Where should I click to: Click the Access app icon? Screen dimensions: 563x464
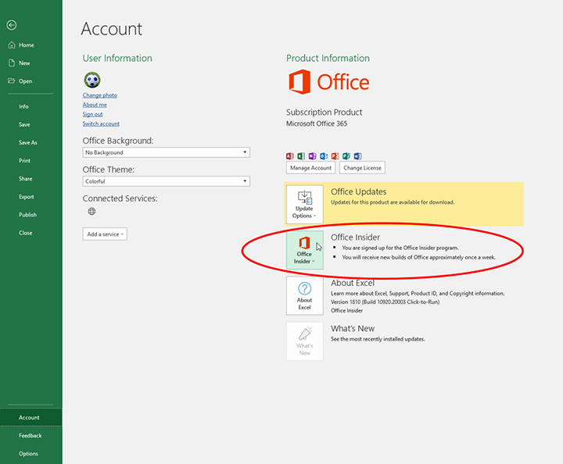click(290, 156)
